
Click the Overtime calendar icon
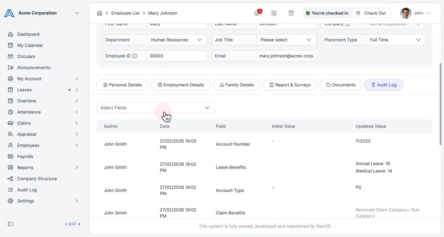(x=10, y=101)
